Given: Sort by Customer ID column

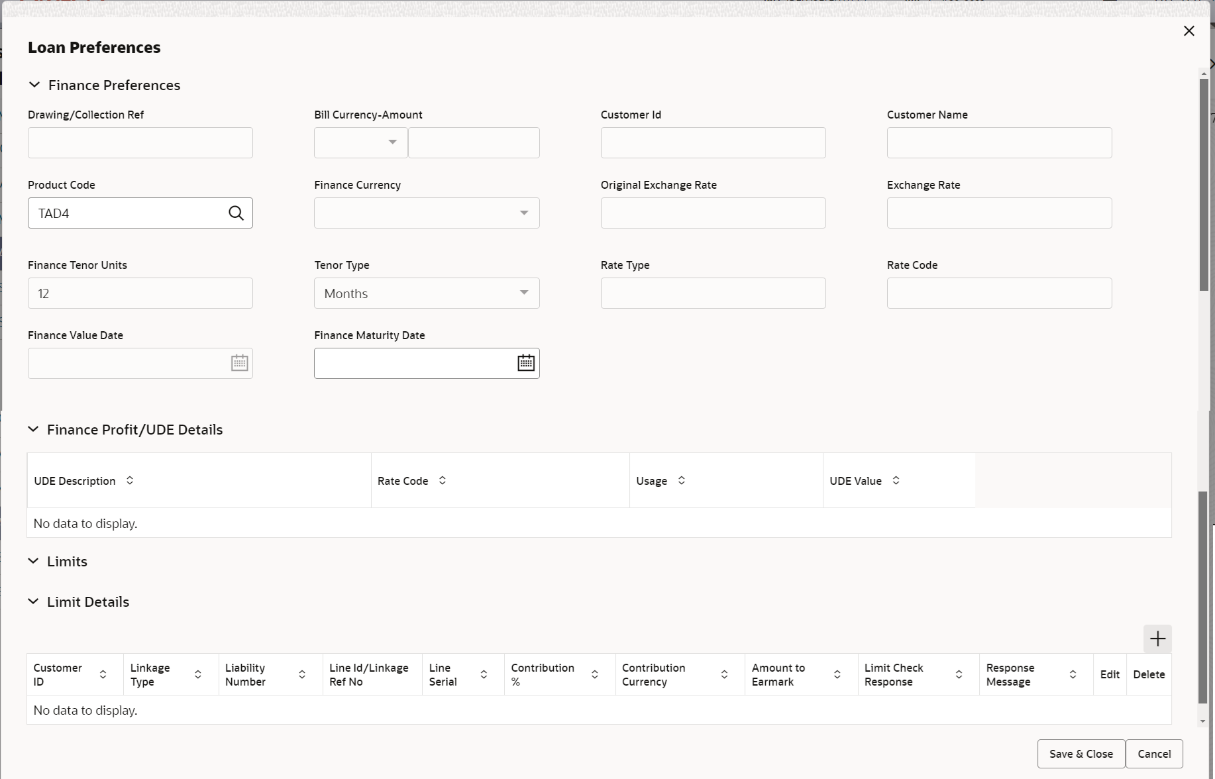Looking at the screenshot, I should 103,674.
